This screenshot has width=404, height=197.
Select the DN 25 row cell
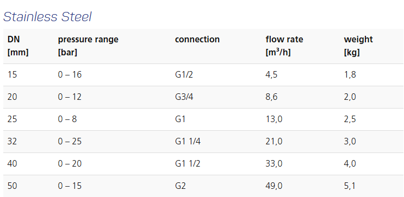tap(12, 119)
